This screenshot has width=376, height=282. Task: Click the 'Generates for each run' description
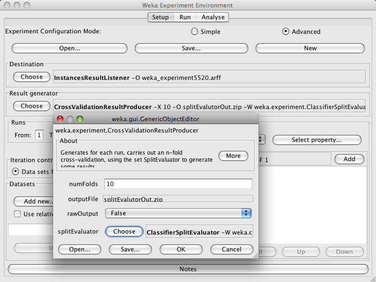click(137, 159)
